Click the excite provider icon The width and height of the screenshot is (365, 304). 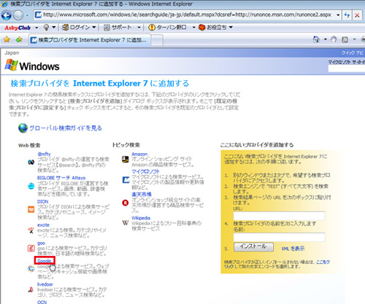(31, 230)
